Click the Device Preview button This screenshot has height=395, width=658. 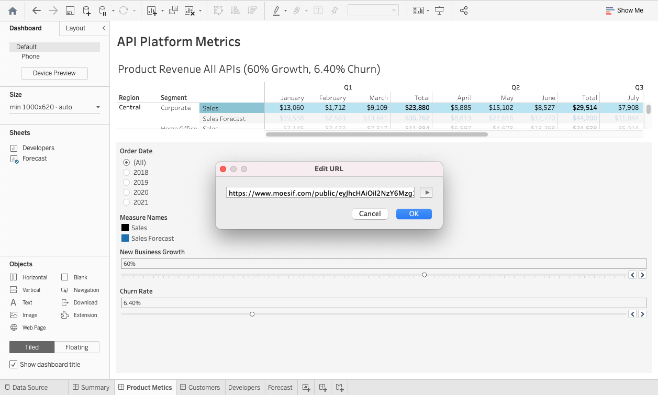[54, 73]
